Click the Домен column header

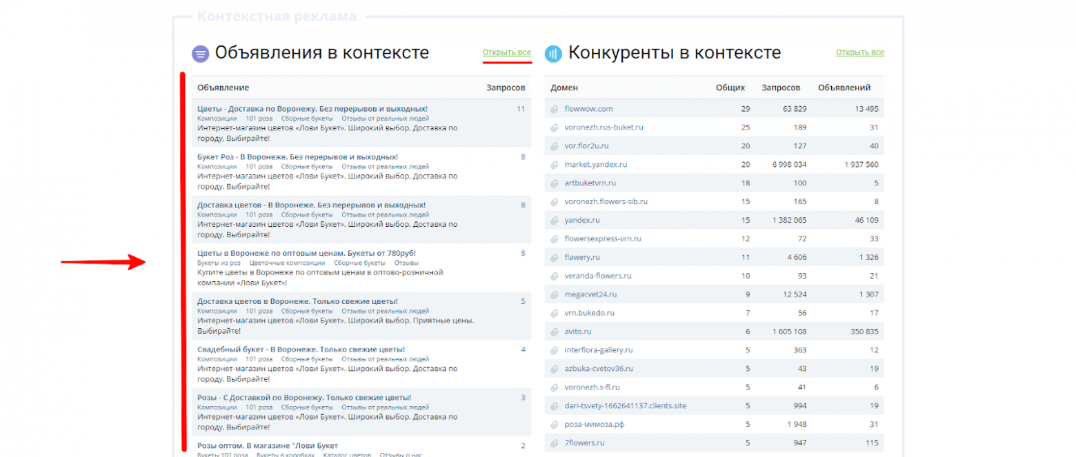coord(564,88)
